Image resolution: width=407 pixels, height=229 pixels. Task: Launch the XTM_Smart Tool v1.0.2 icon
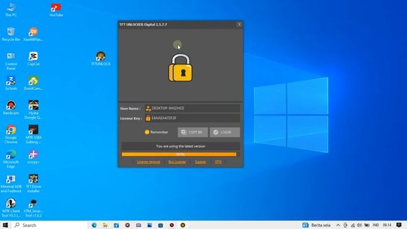[33, 208]
